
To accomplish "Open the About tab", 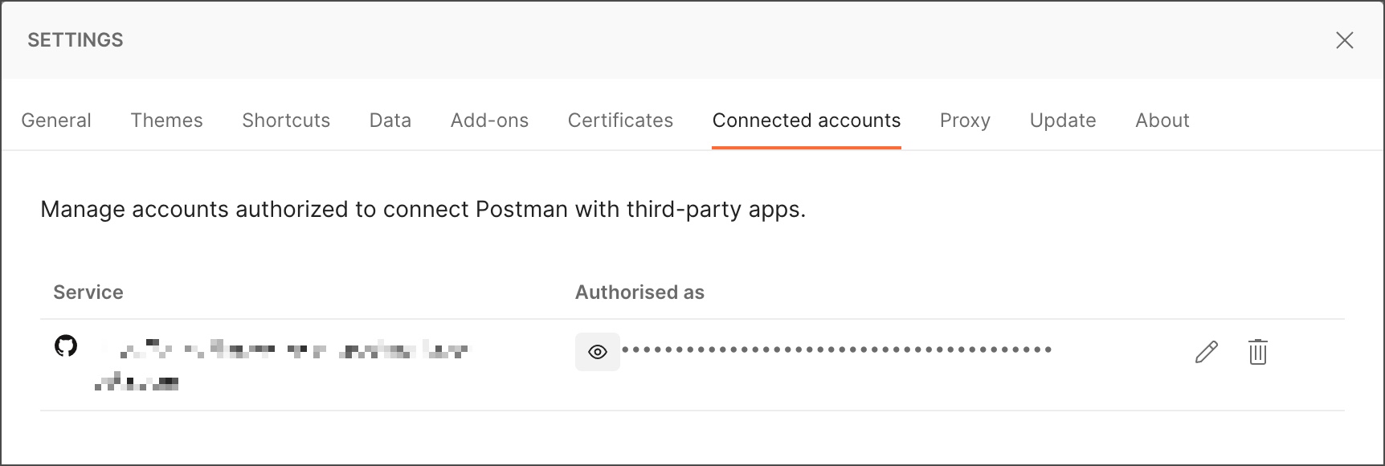I will click(1162, 121).
